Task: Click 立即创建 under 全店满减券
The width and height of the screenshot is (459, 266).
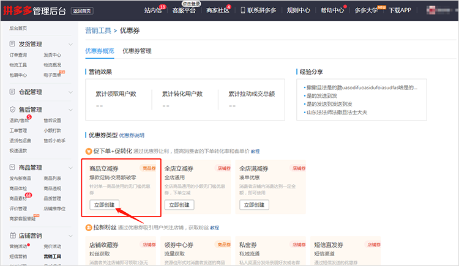Action: (x=254, y=205)
